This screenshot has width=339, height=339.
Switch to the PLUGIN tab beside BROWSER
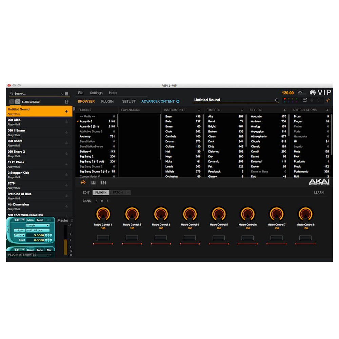coord(107,101)
